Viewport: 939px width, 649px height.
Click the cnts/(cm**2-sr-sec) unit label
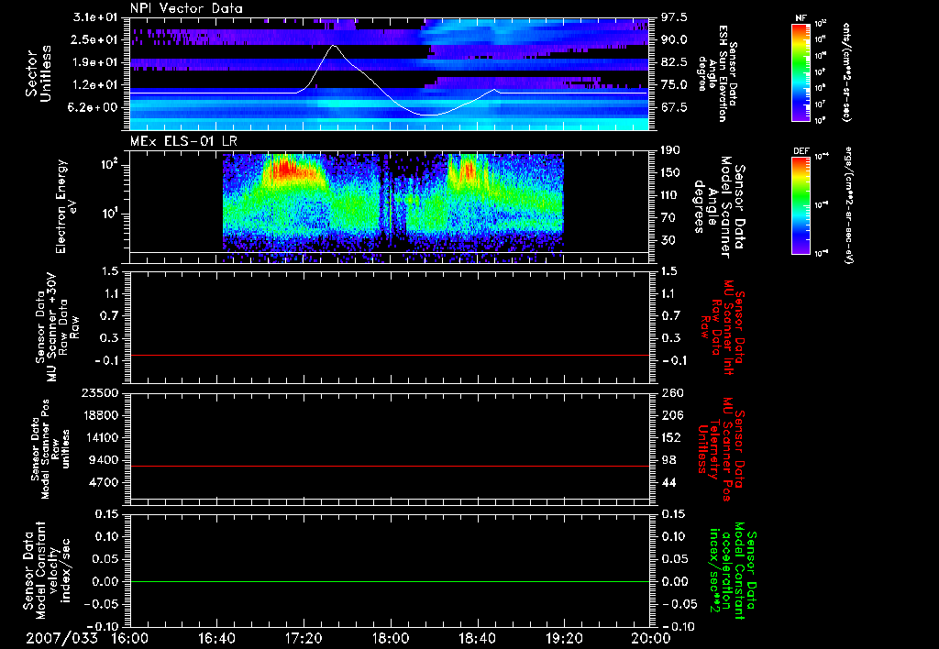846,72
